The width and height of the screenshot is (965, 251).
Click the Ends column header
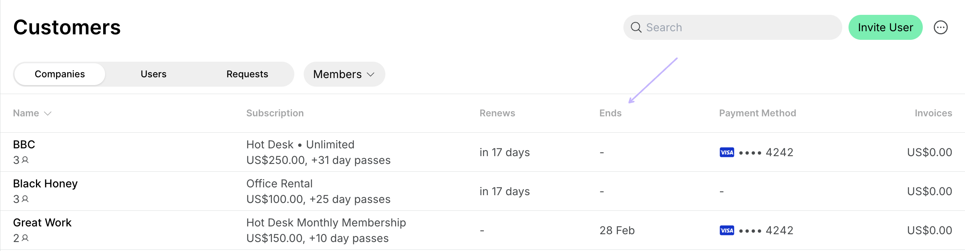pyautogui.click(x=610, y=113)
